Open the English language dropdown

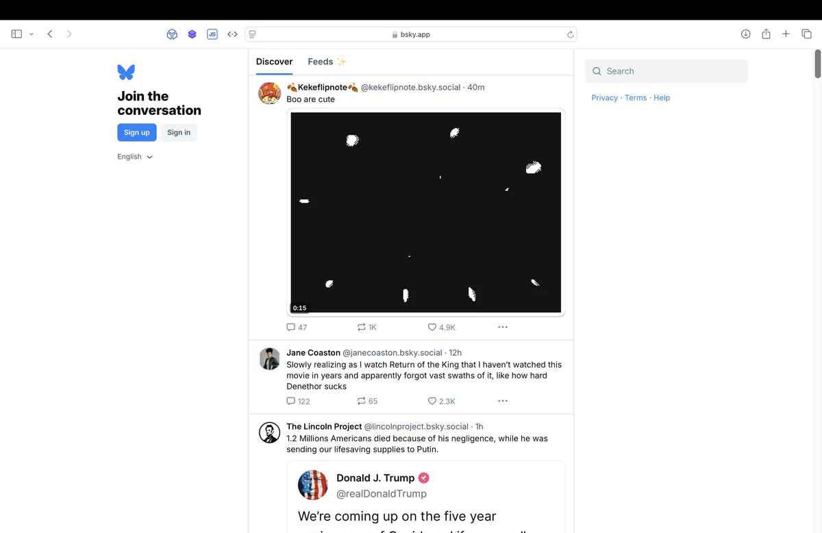pos(135,157)
